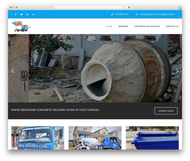The height and width of the screenshot is (161, 190).
Task: Go to previous slide arrow
Action: pyautogui.click(x=13, y=71)
